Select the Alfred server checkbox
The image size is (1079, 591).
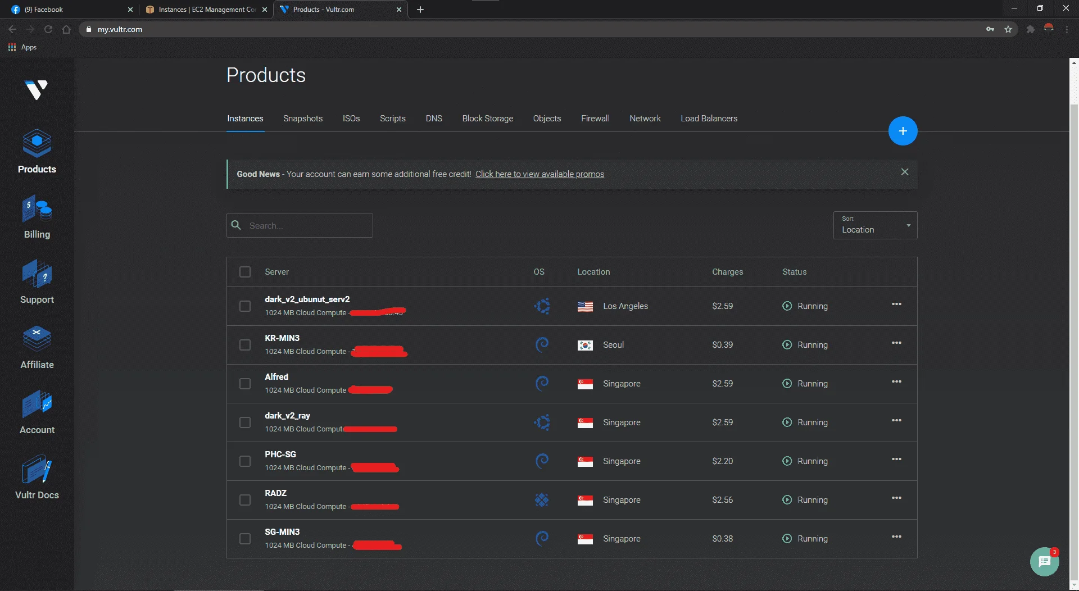click(x=245, y=384)
